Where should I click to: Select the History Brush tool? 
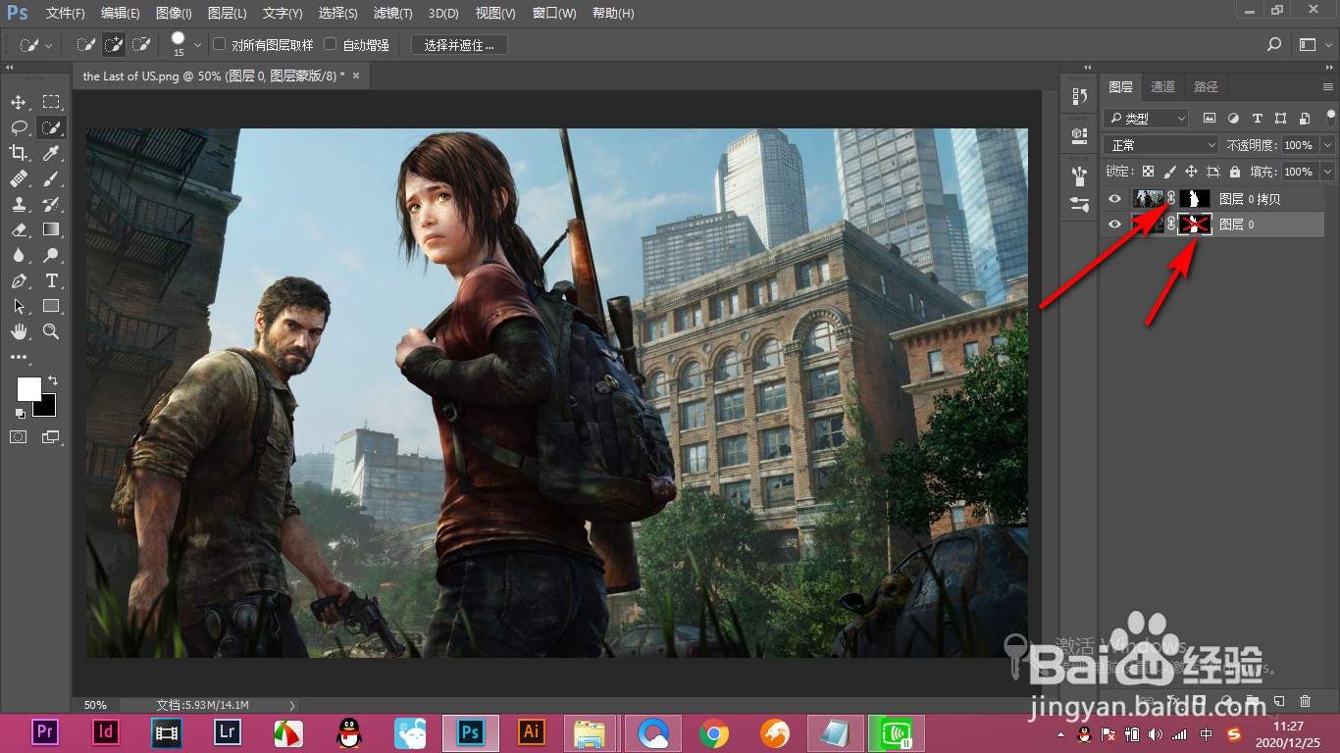click(51, 204)
